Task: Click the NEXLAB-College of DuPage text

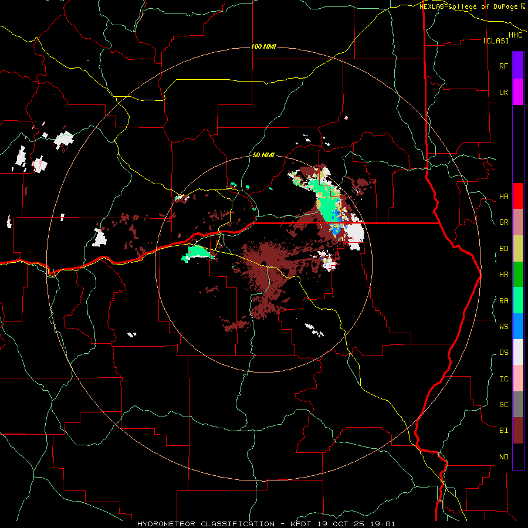Action: (x=469, y=6)
